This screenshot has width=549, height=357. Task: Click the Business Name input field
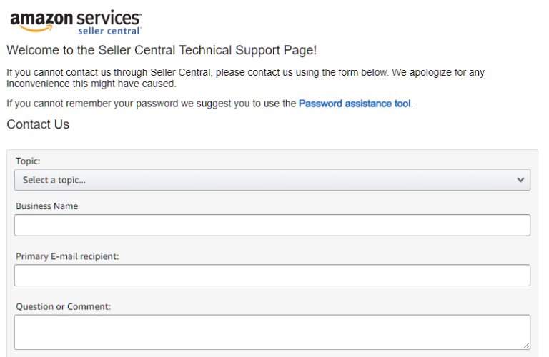[272, 225]
